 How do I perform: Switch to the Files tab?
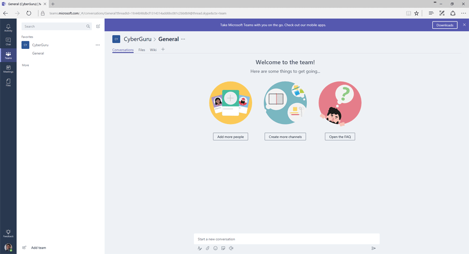142,50
